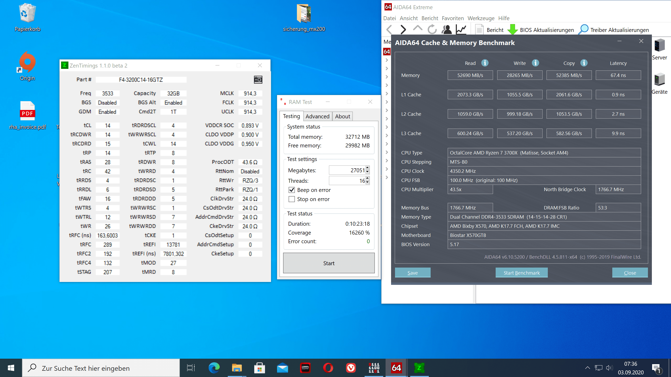Select the Server icon in AIDA64

coord(659,49)
